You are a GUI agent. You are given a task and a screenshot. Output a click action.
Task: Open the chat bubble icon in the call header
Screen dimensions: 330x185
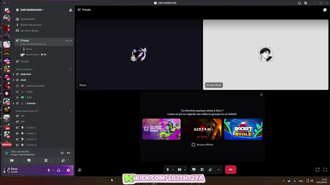(325, 10)
